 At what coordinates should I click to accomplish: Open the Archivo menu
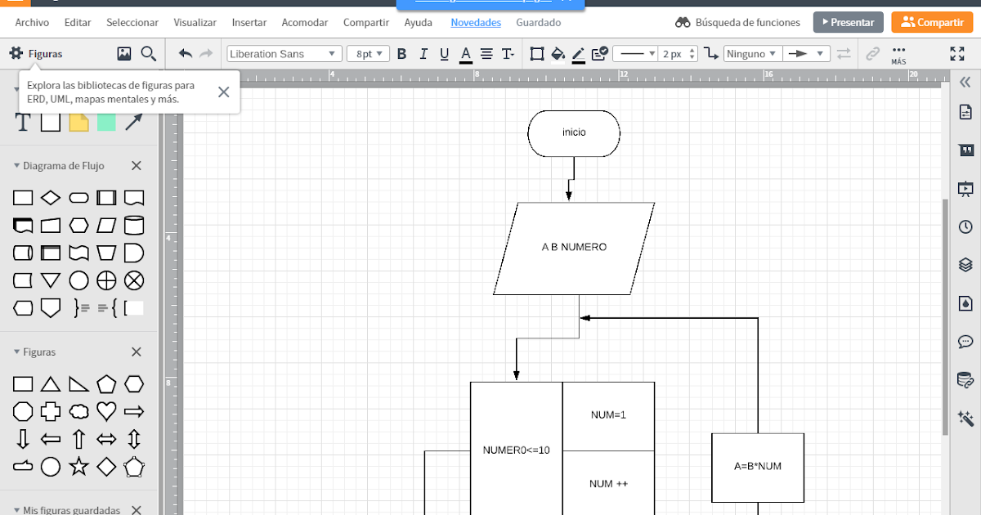(31, 22)
